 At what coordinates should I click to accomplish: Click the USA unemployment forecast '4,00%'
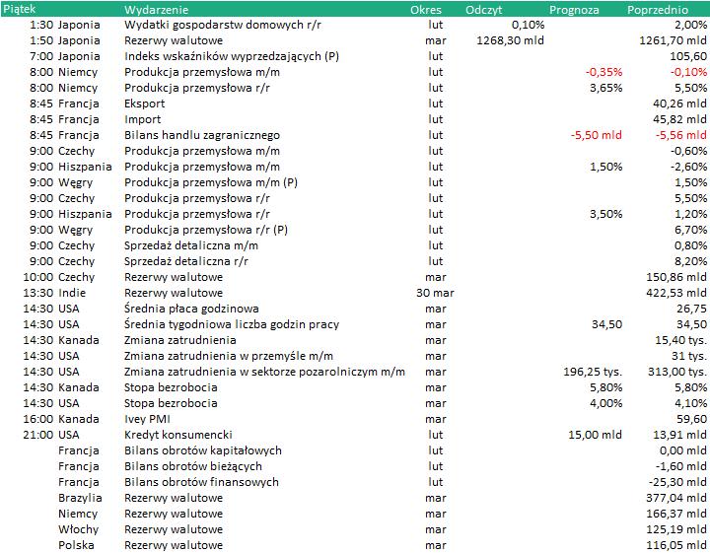pyautogui.click(x=605, y=404)
